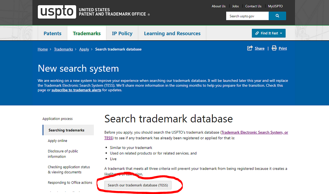Open the About Us link

click(219, 6)
